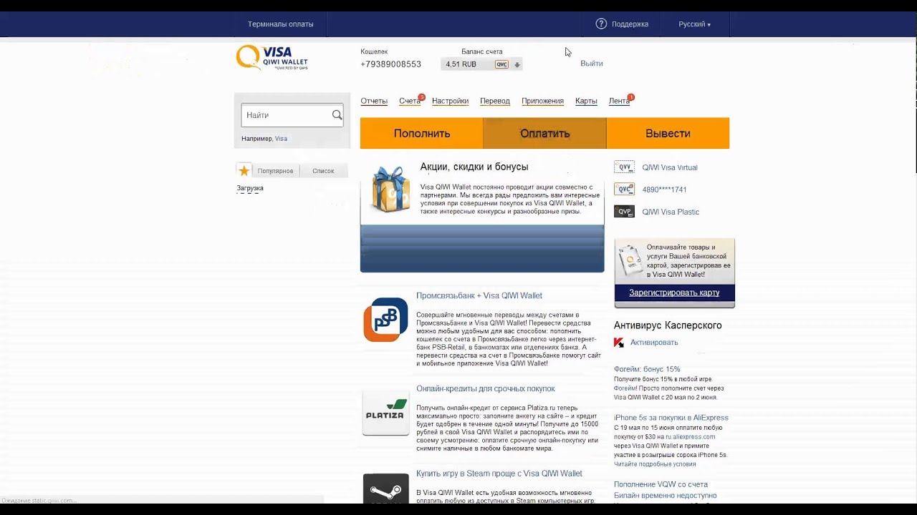Image resolution: width=917 pixels, height=515 pixels.
Task: Select the Перевод menu item
Action: click(x=495, y=101)
